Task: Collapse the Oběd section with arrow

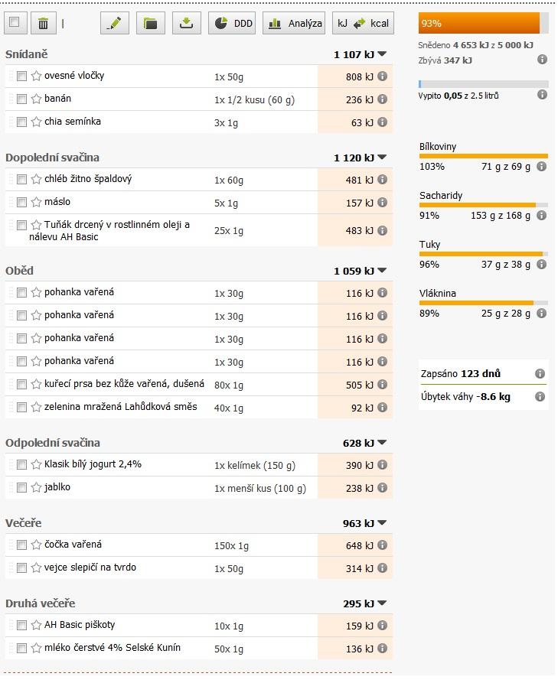Action: 383,271
